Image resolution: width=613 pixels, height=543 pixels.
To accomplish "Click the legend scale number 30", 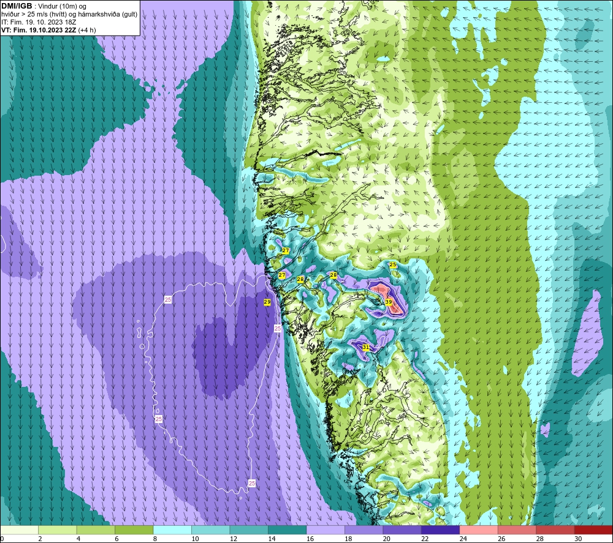I will point(578,539).
